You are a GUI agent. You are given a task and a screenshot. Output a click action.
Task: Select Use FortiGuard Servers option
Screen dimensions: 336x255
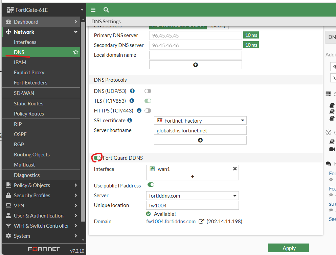[x=178, y=27]
